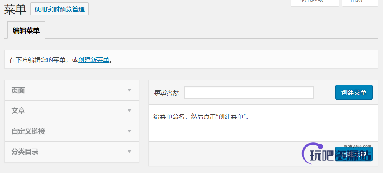Focus the 菜单名称 input field

tap(249, 93)
